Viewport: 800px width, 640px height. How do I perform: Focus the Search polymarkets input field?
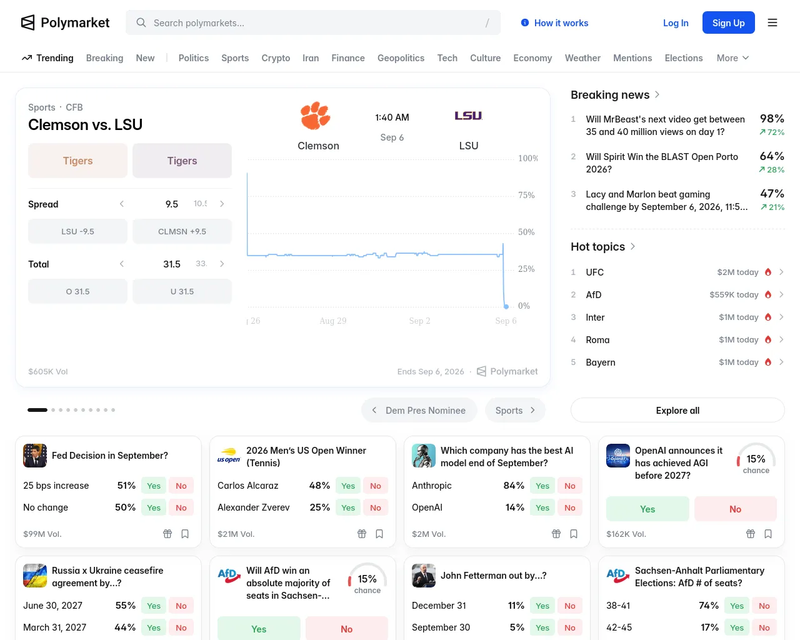click(x=313, y=22)
